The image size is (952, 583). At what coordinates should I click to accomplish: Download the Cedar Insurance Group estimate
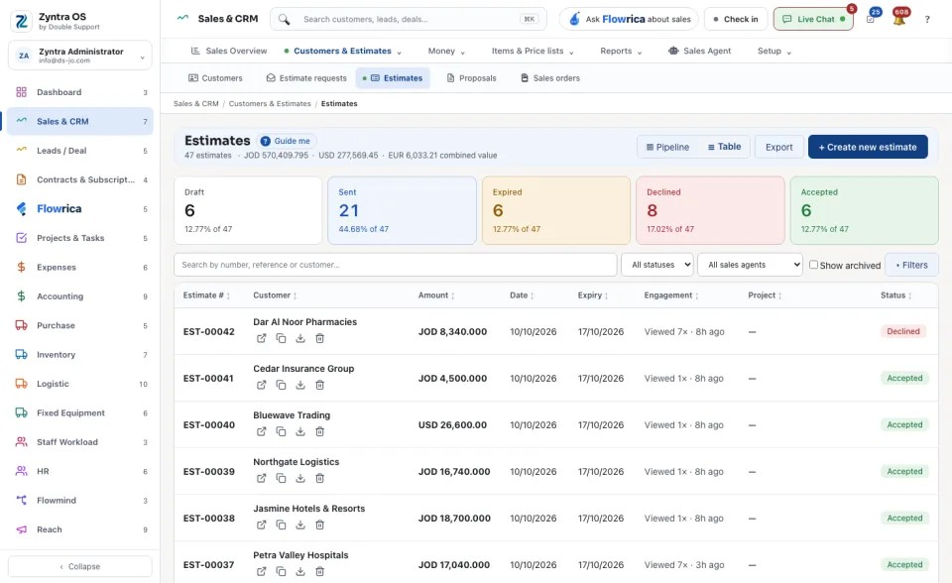pos(299,385)
